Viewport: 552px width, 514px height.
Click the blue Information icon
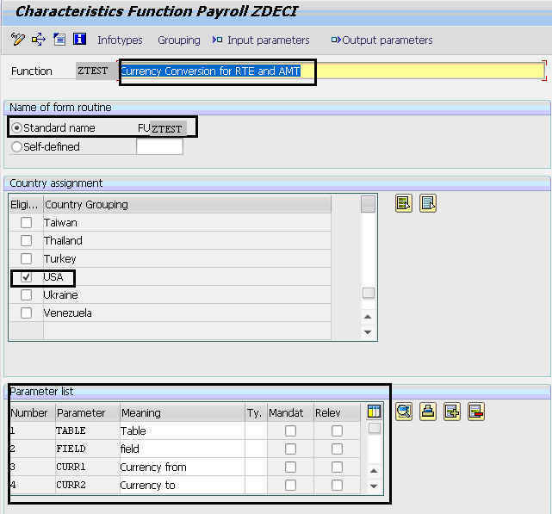79,39
